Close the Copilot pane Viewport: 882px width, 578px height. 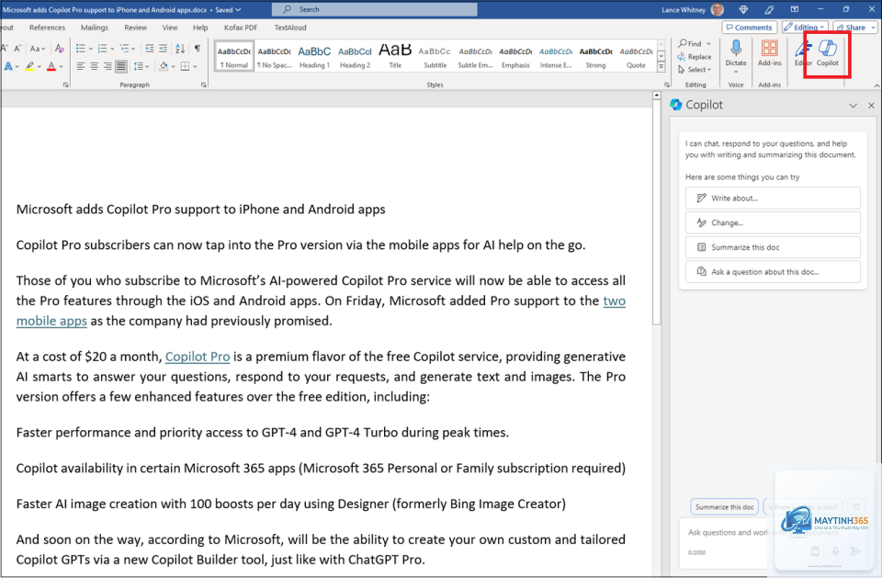tap(871, 106)
